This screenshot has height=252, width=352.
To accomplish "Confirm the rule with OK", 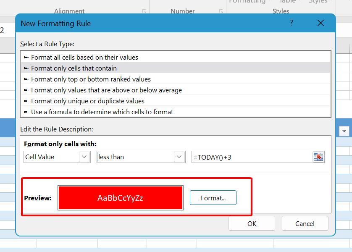I will tap(252, 223).
